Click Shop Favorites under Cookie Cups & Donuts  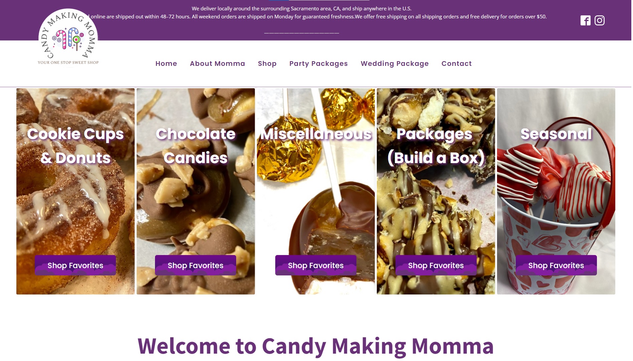[x=75, y=265]
